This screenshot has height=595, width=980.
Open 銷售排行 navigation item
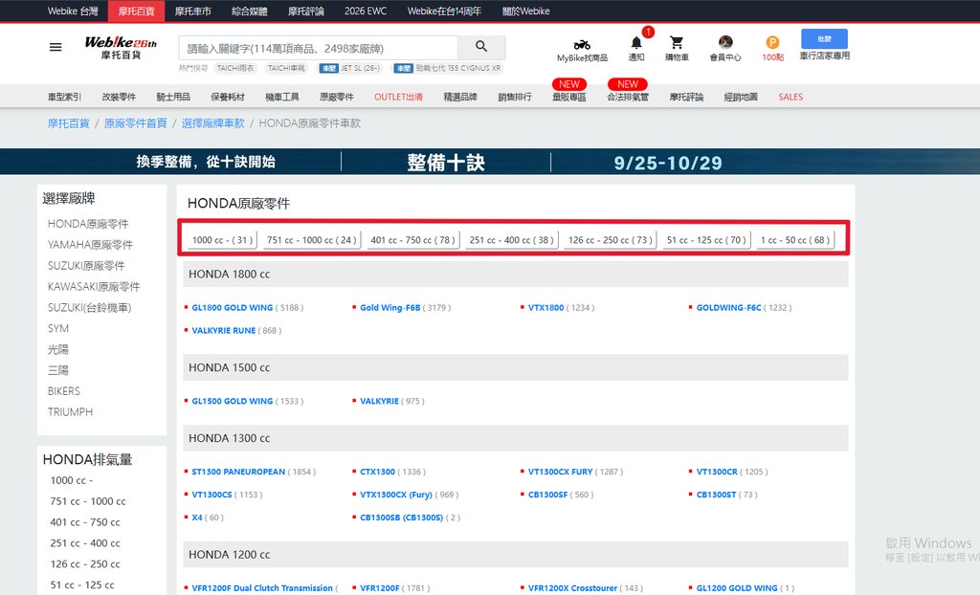(x=514, y=97)
